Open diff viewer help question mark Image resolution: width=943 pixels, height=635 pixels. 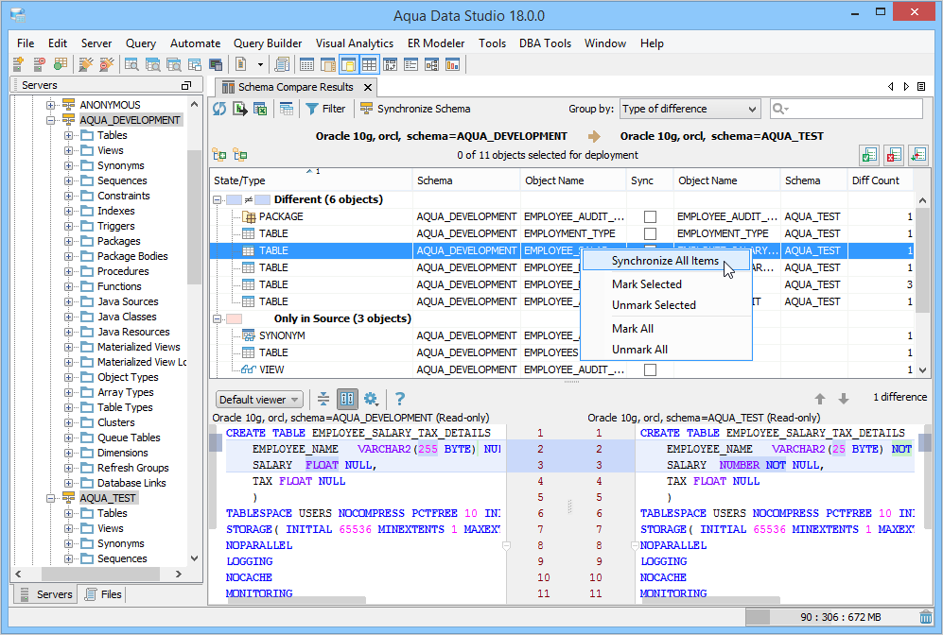[400, 399]
